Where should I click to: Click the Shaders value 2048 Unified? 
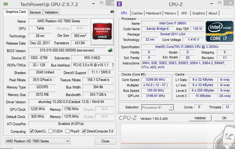[x=45, y=72]
